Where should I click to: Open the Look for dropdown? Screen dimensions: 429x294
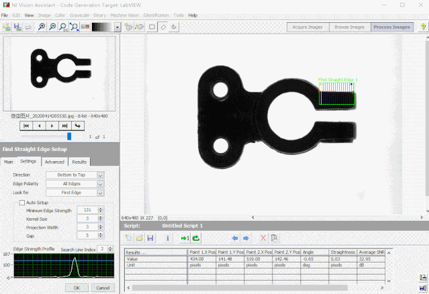click(75, 193)
